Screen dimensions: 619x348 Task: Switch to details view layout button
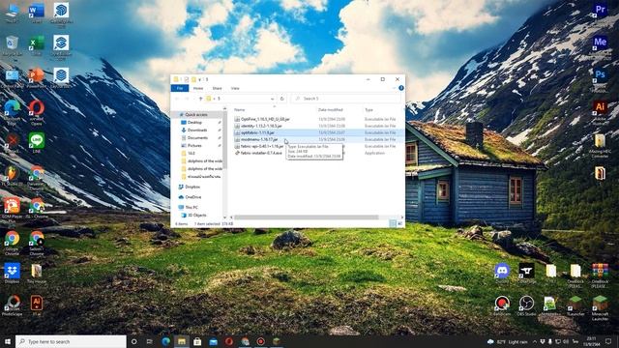tap(393, 223)
